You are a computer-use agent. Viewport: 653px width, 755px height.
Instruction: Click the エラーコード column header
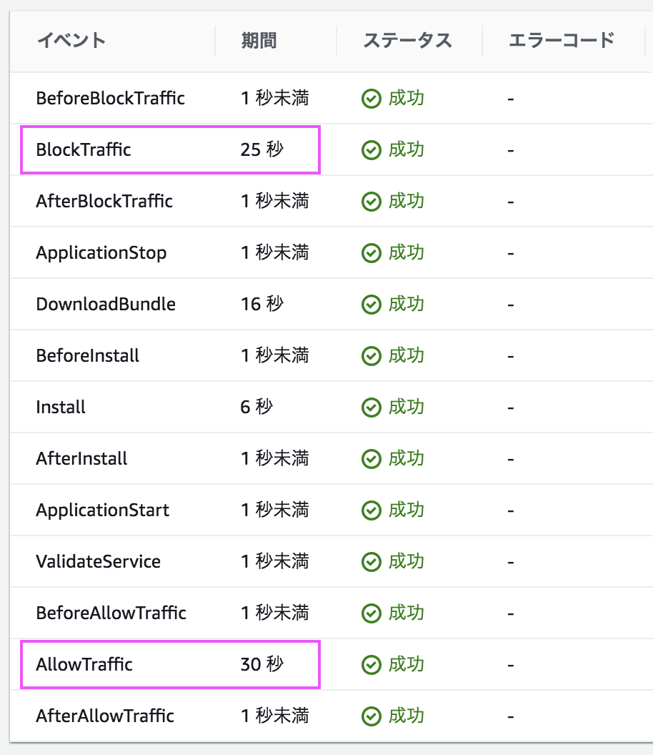(562, 41)
